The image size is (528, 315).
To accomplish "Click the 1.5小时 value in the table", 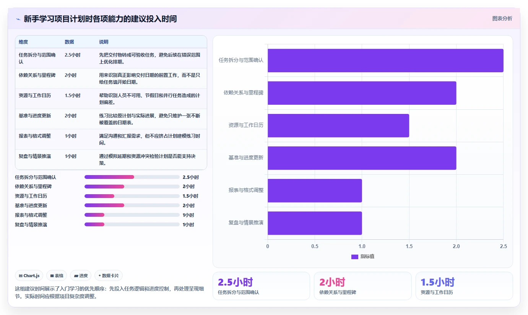I will click(73, 95).
